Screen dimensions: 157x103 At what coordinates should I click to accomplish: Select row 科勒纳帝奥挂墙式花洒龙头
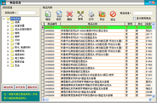[97, 72]
